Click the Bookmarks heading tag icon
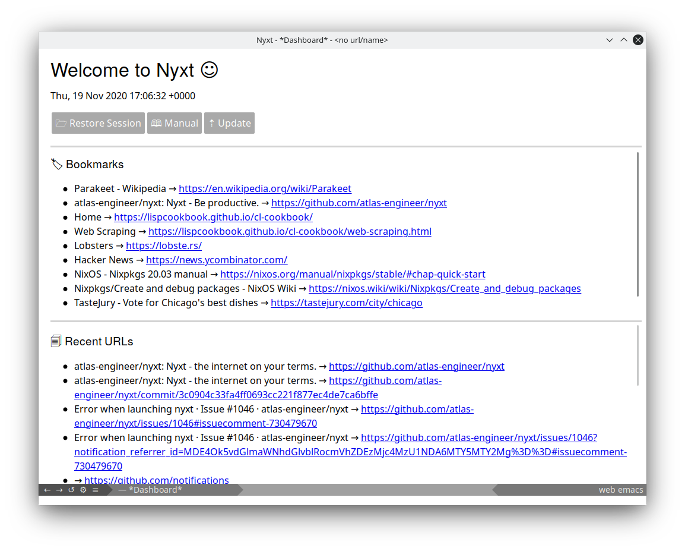 pos(56,165)
